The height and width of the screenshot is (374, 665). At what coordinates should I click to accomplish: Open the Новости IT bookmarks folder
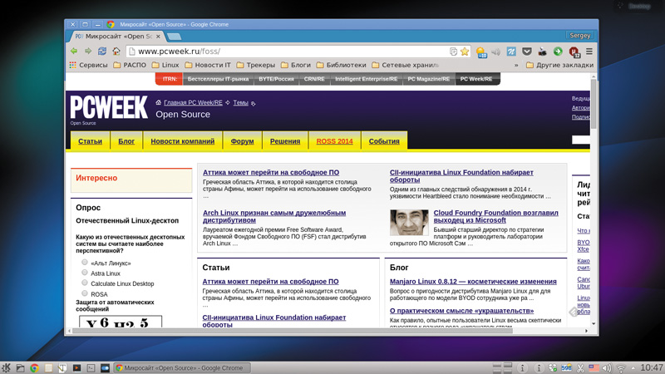[208, 65]
